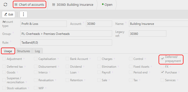Toggle the Control checkbox
The width and height of the screenshot is (188, 92).
(131, 59)
